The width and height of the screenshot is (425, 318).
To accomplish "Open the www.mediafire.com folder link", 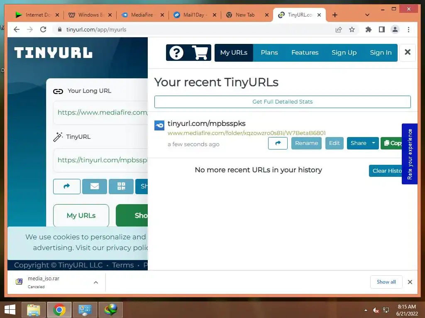I will coord(247,133).
